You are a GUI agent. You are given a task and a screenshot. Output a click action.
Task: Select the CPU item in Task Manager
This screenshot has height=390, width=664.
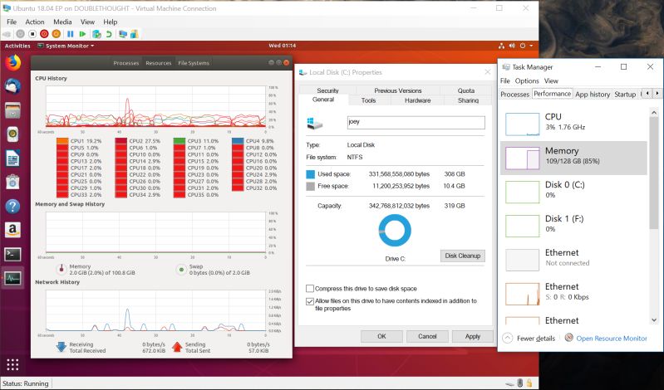[x=573, y=124]
